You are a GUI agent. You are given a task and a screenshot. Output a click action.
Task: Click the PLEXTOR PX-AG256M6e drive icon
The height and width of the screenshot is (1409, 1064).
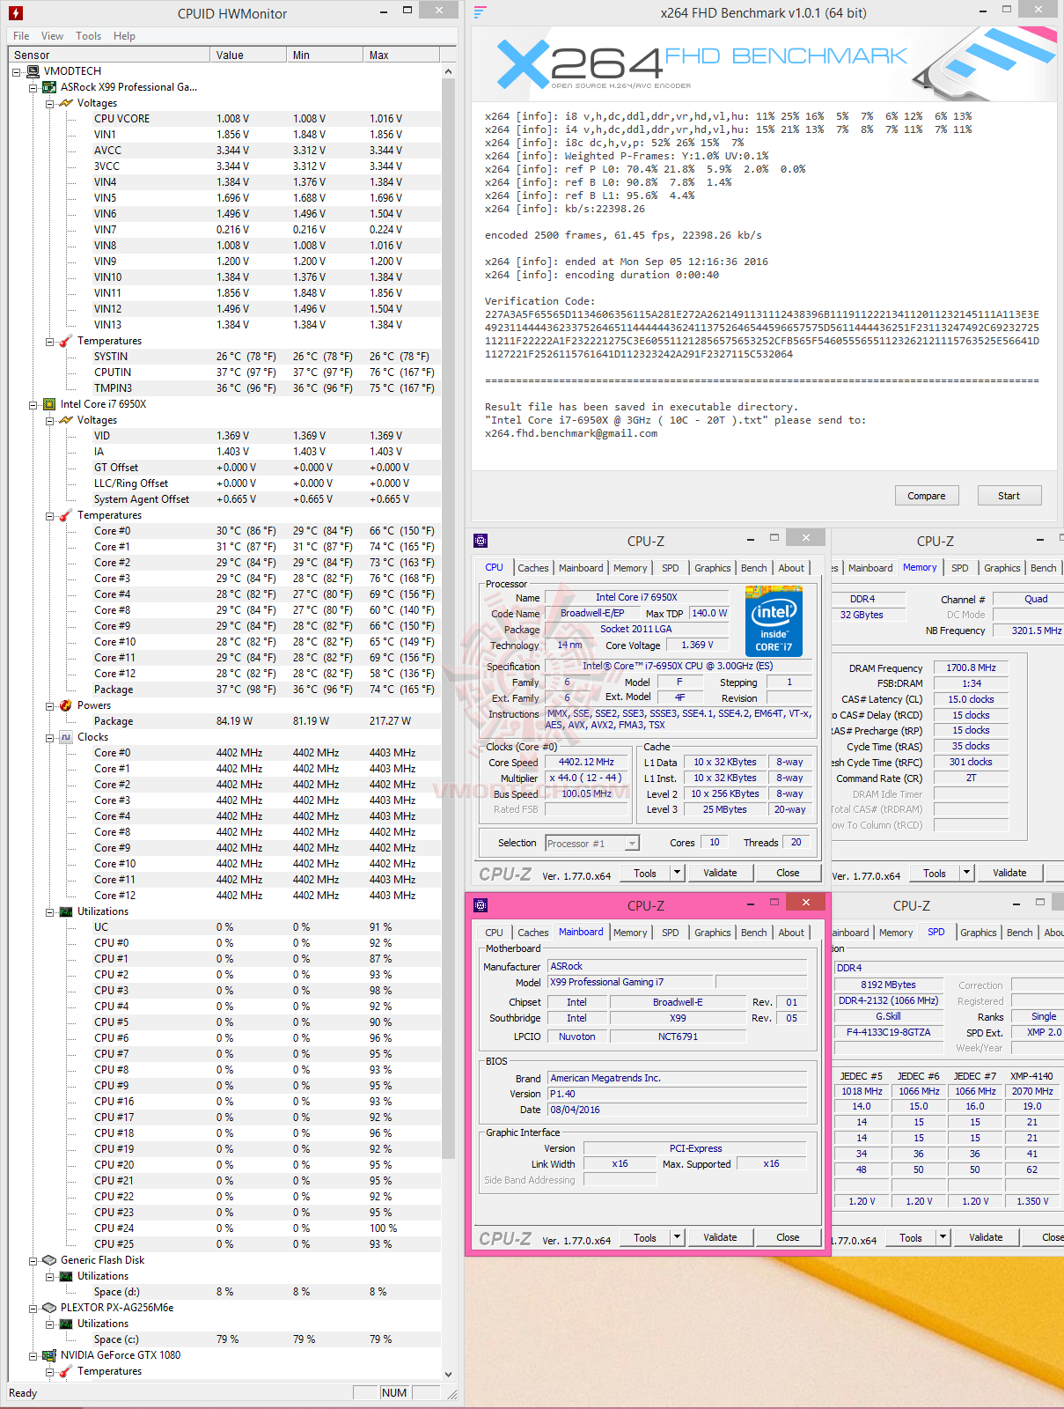coord(50,1308)
